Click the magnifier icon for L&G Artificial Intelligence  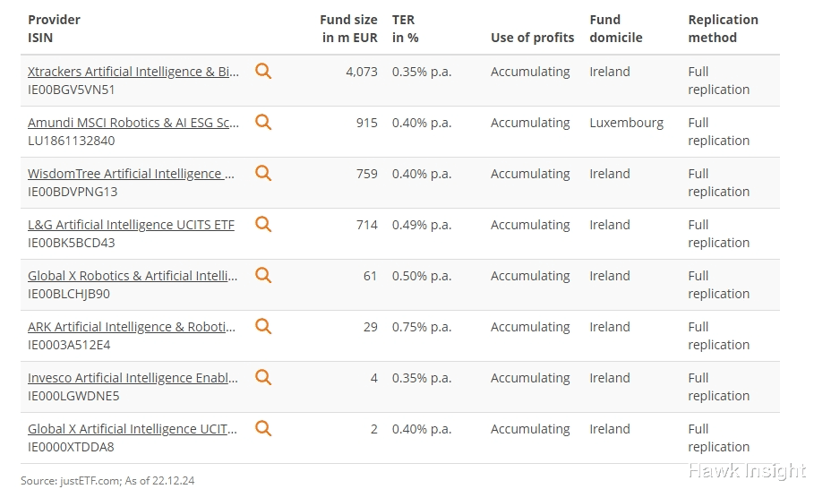pyautogui.click(x=263, y=224)
